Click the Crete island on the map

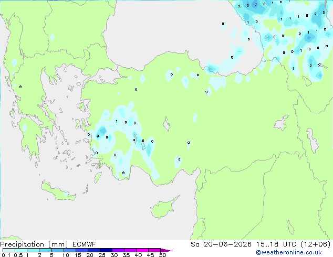(x=58, y=192)
